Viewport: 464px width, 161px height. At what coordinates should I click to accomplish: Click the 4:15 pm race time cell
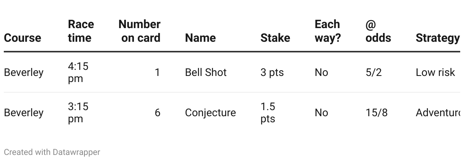click(78, 72)
